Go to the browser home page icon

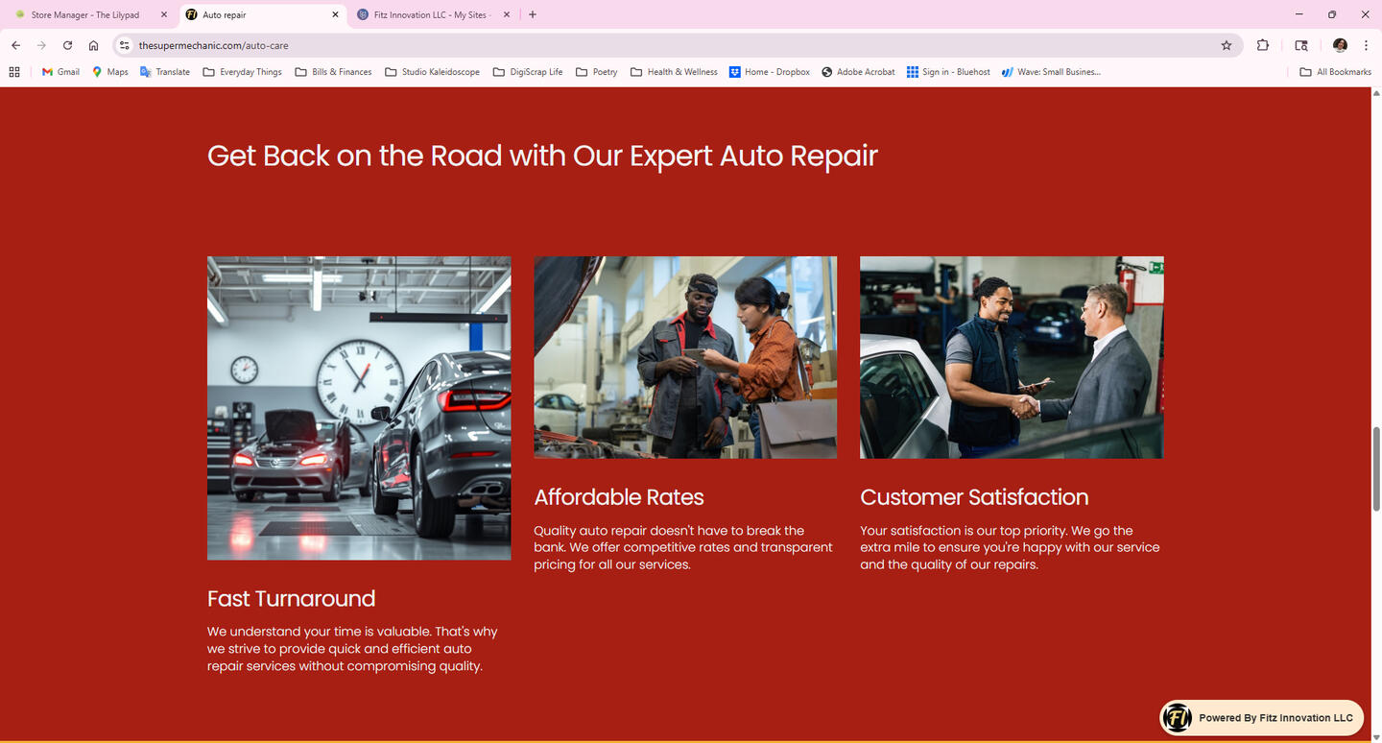click(93, 45)
